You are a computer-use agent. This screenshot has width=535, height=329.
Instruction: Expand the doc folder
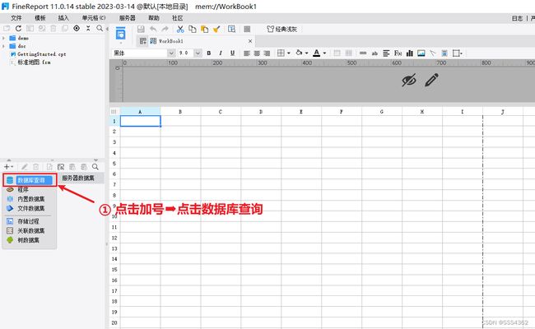[4, 46]
